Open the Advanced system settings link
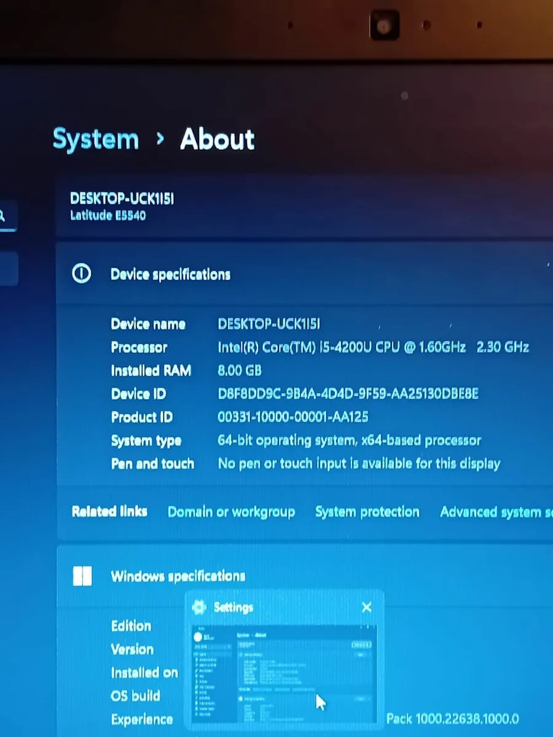This screenshot has height=737, width=553. pyautogui.click(x=496, y=512)
